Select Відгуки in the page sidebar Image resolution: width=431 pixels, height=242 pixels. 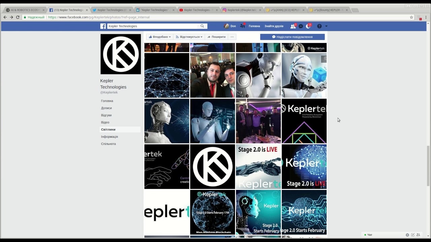pyautogui.click(x=106, y=115)
